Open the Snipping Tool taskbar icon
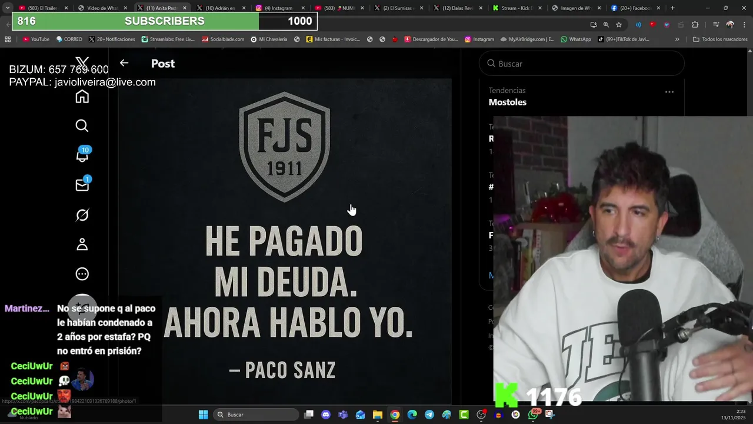 (550, 415)
